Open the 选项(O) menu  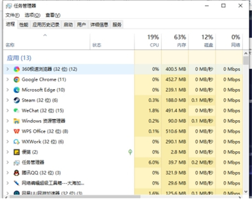pyautogui.click(x=33, y=15)
